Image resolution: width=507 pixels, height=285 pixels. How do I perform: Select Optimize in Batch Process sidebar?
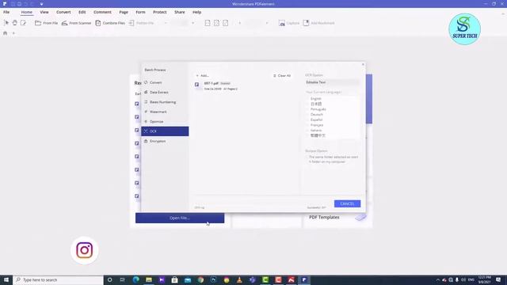pyautogui.click(x=165, y=121)
